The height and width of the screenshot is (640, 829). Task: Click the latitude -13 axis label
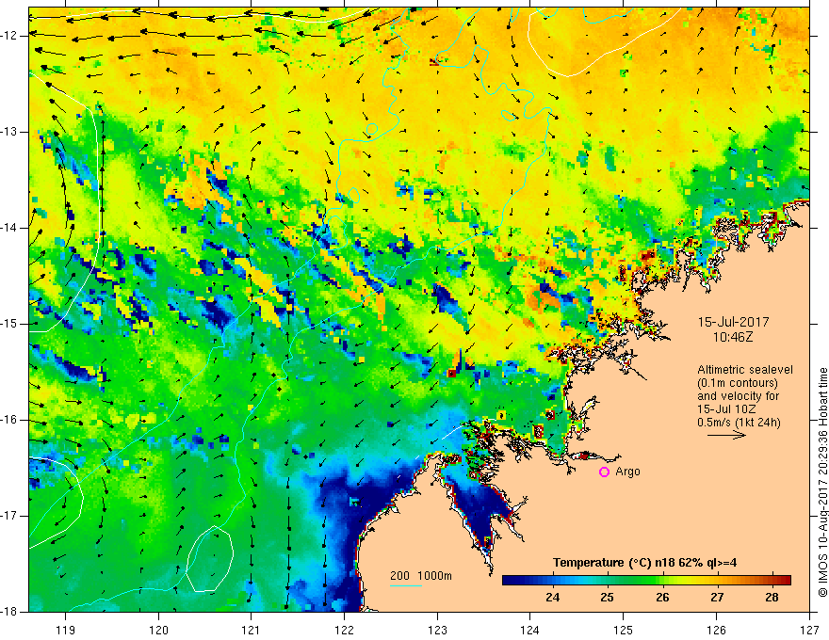coord(9,132)
